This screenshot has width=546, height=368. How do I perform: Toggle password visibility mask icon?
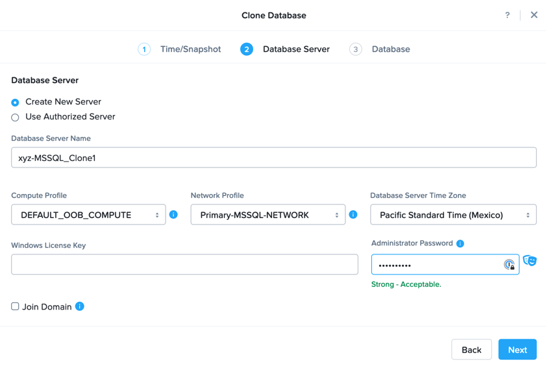pos(530,260)
